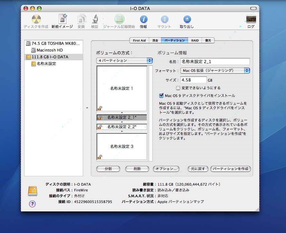Select the 検証 verify microscope icon
The height and width of the screenshot is (233, 286).
tap(95, 19)
